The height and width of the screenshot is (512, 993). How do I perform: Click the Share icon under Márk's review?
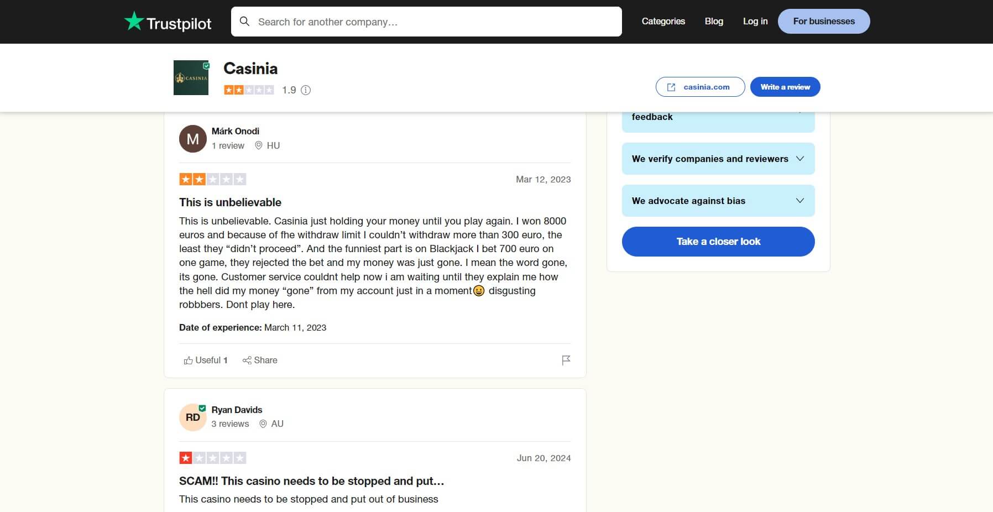click(x=248, y=360)
